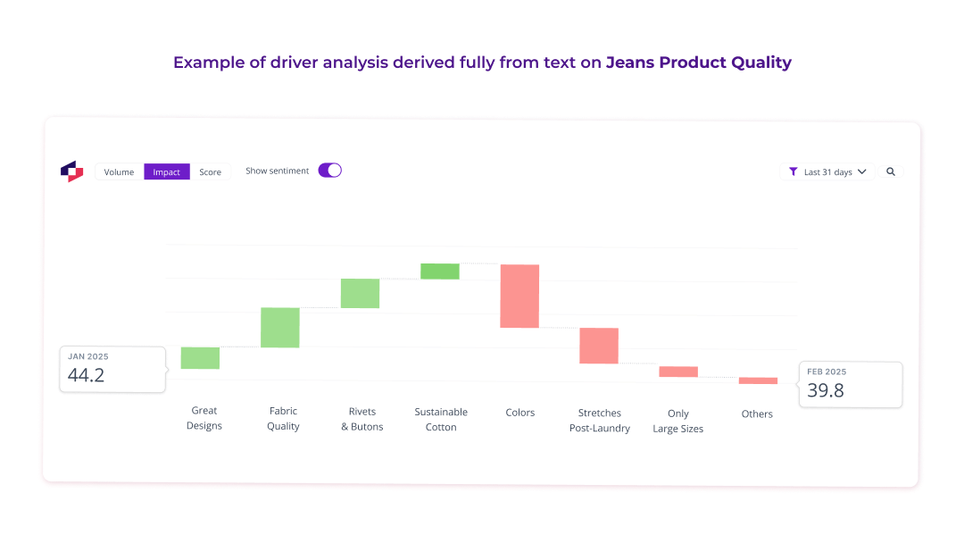Click the Rivets & Butons label
The height and width of the screenshot is (543, 964).
[362, 419]
